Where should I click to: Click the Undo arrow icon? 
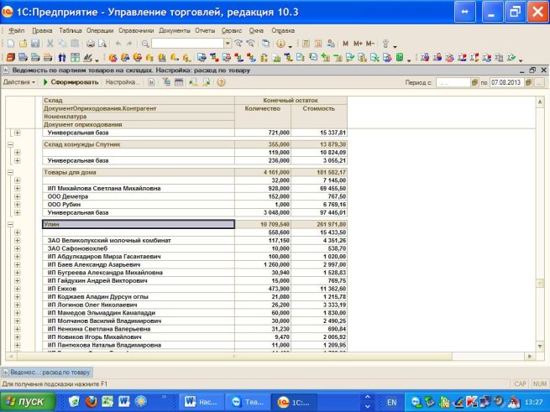click(x=118, y=44)
